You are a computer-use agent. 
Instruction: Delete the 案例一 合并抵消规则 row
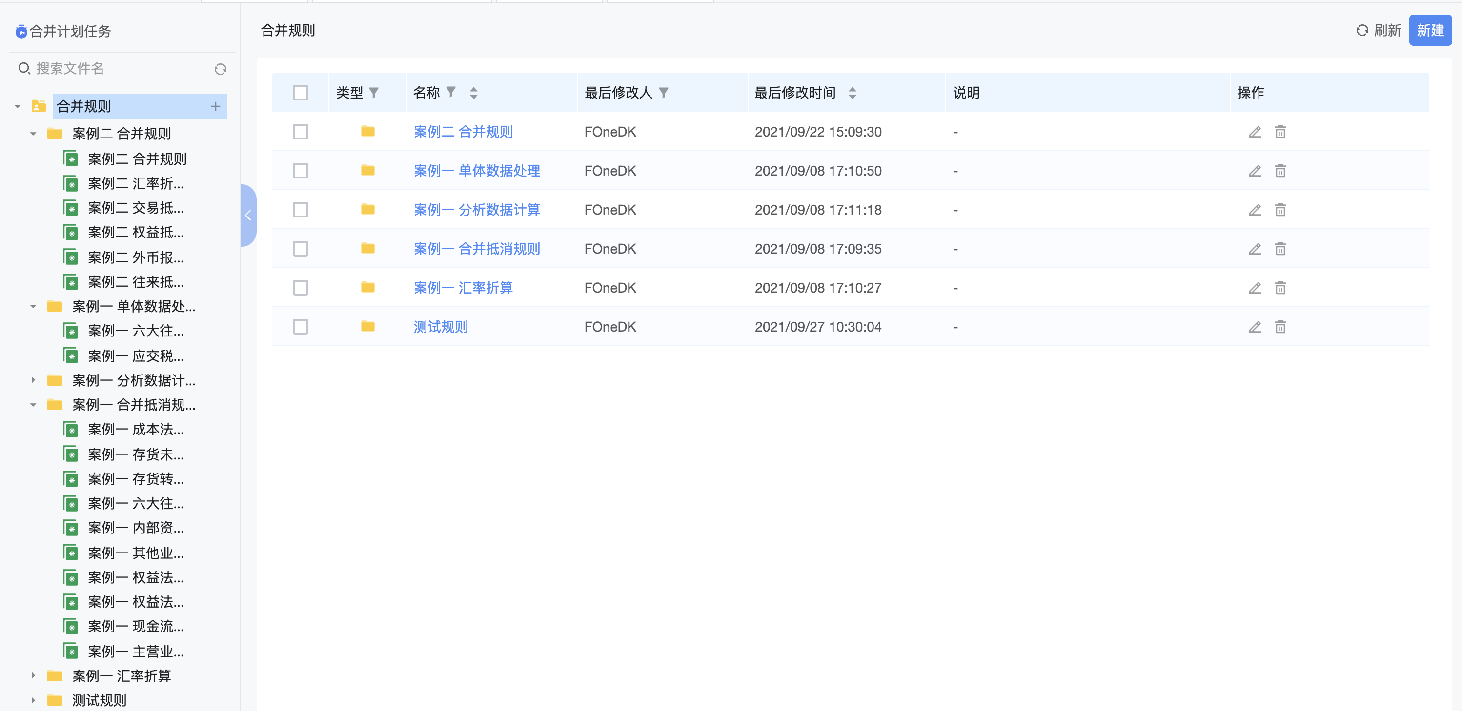click(1280, 249)
